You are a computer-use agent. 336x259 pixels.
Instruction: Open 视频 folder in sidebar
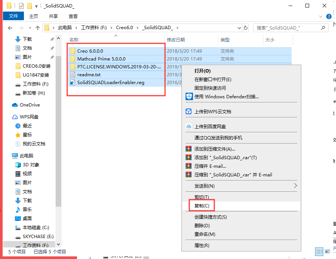(x=27, y=174)
